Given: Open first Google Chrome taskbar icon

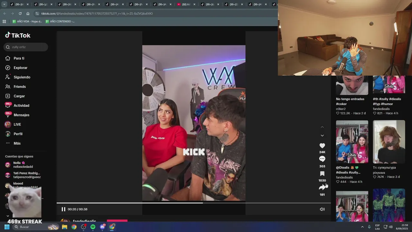Looking at the screenshot, I should 74,227.
